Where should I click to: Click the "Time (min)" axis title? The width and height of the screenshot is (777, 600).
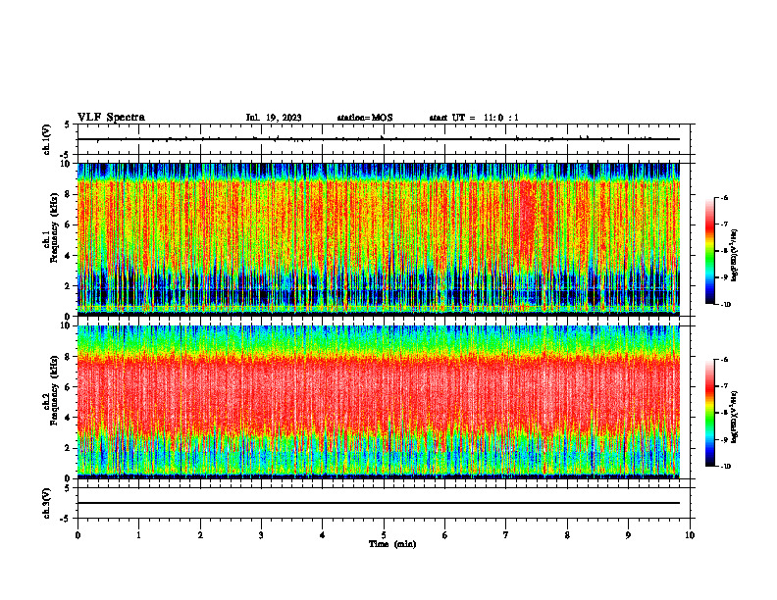tap(392, 544)
